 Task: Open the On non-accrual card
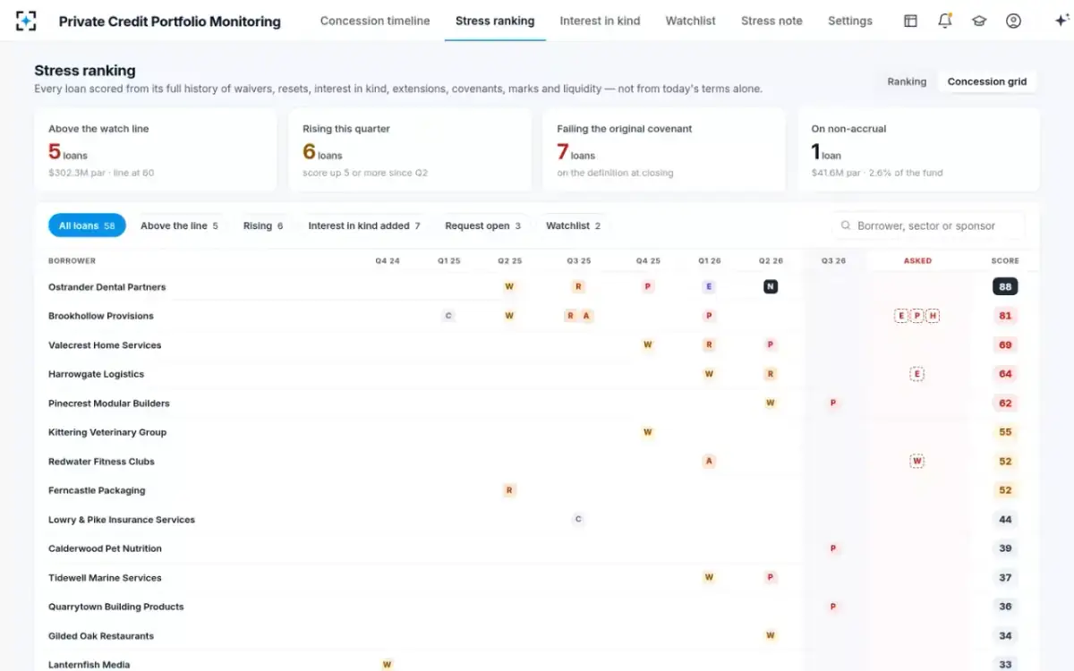click(x=918, y=150)
